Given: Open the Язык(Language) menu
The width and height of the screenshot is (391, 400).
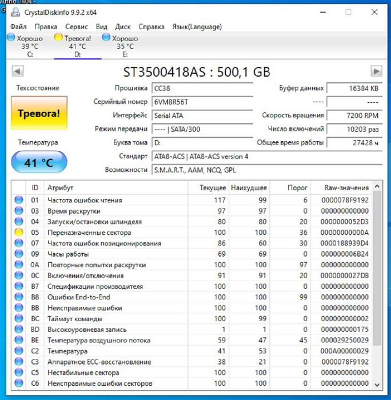Looking at the screenshot, I should (197, 27).
